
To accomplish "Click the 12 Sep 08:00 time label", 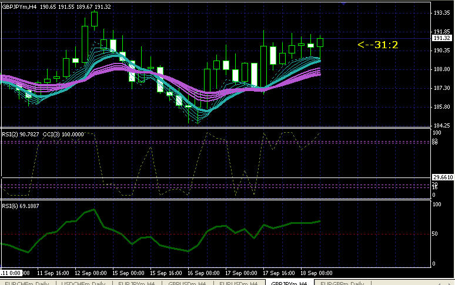I will (91, 273).
